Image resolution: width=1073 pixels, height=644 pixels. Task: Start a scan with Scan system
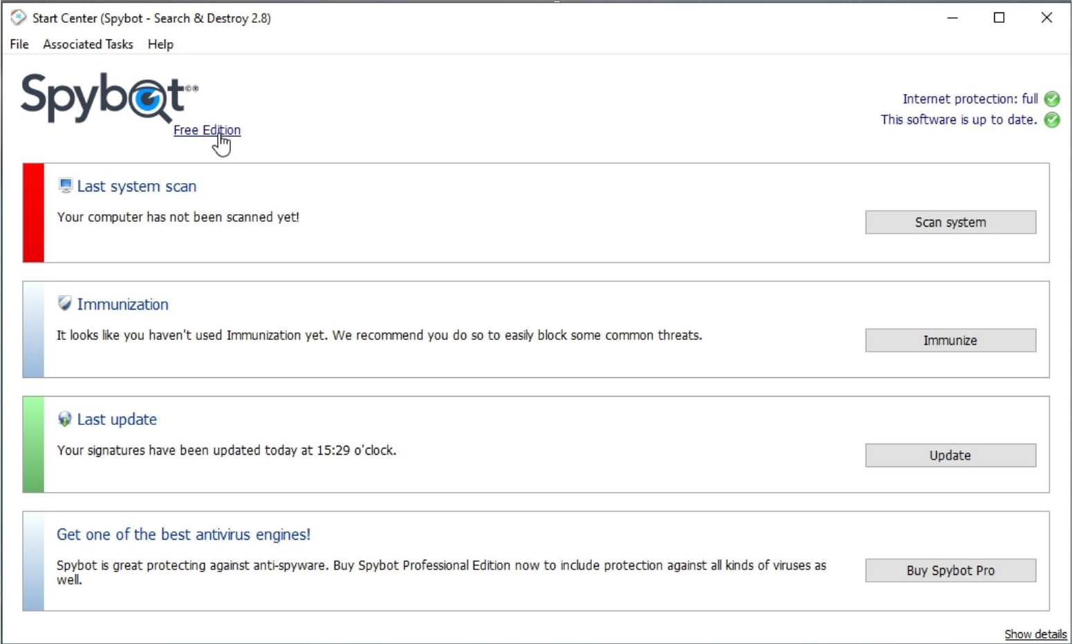[950, 222]
